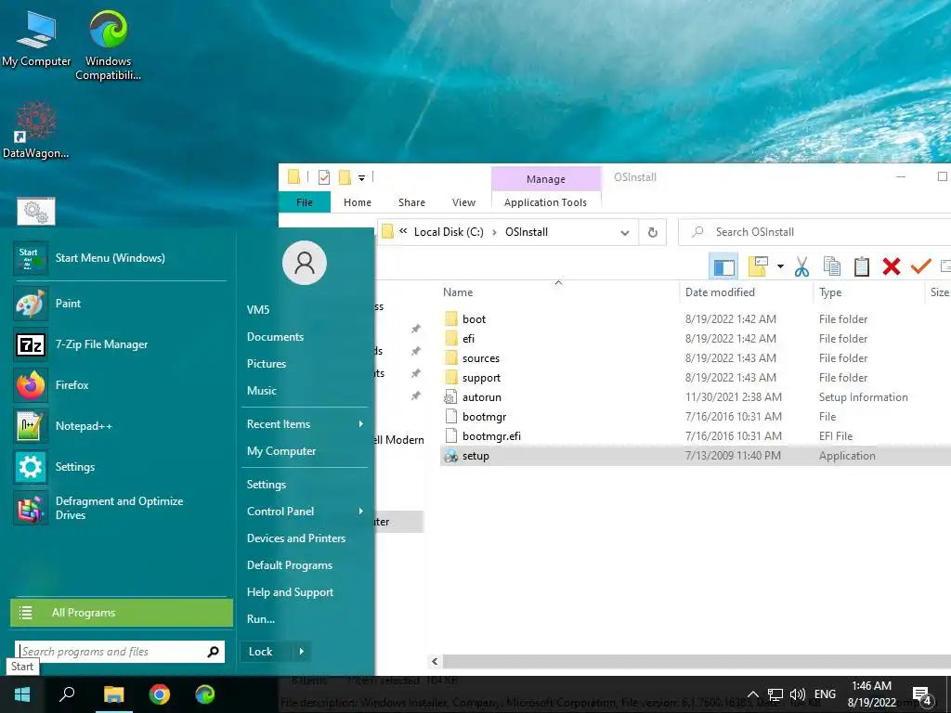Launch Firefox from the Start menu
The width and height of the screenshot is (951, 713).
(120, 385)
